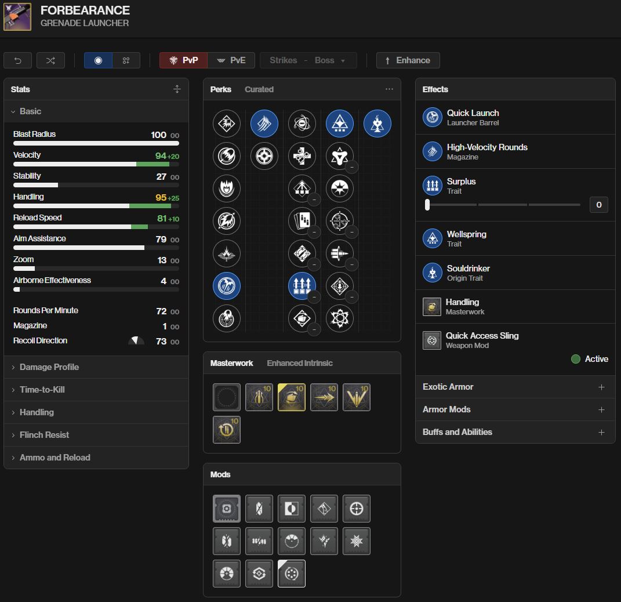Click the Recoil Direction stat label
The height and width of the screenshot is (602, 621).
coord(40,340)
